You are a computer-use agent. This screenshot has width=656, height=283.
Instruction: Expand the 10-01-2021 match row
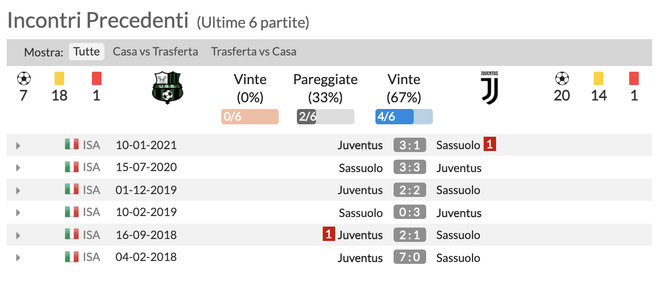click(x=18, y=145)
